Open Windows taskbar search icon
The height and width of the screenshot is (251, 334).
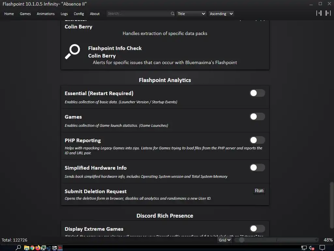point(18,248)
